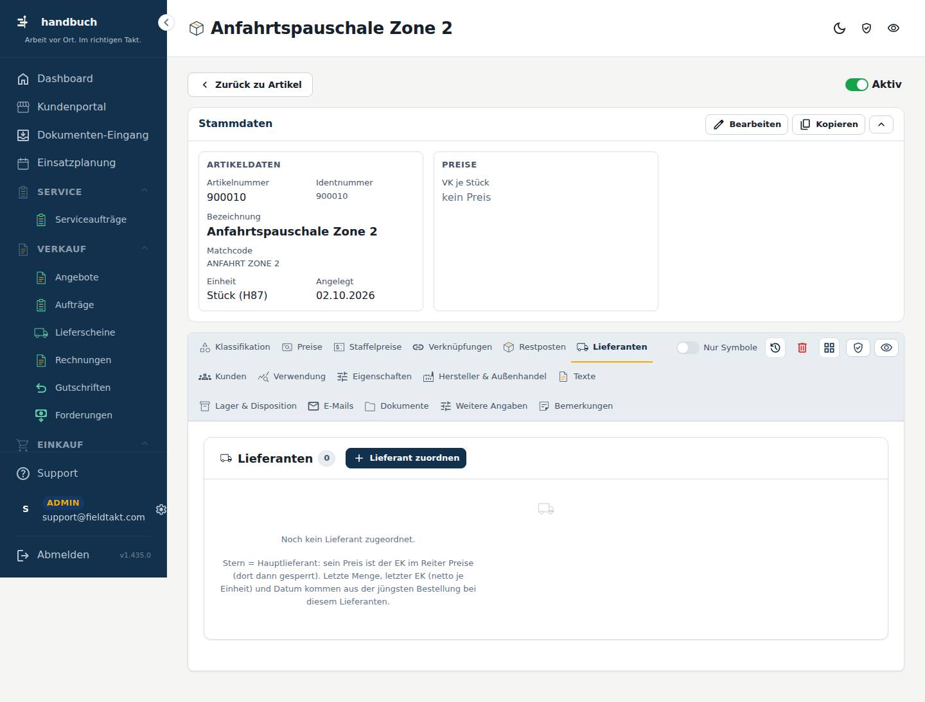Open user settings gear icon

pyautogui.click(x=161, y=509)
